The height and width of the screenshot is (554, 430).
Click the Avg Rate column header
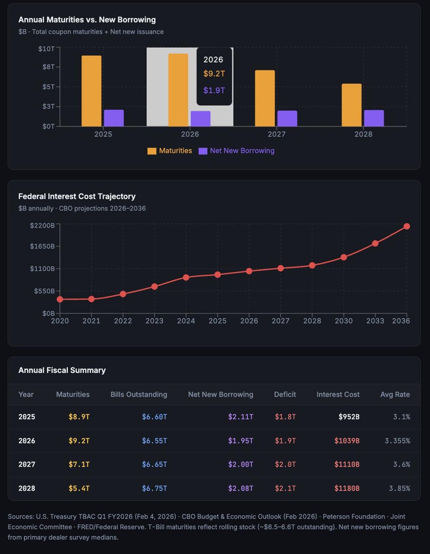click(x=395, y=394)
